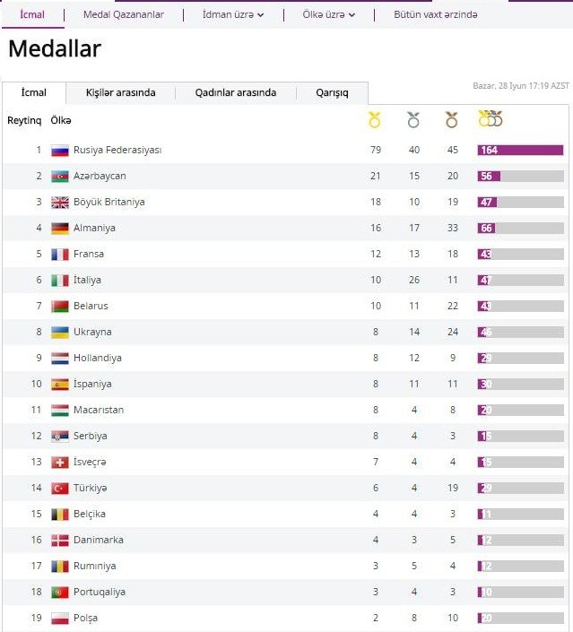The image size is (573, 632).
Task: Click the Türkiyə flag icon
Action: point(60,489)
